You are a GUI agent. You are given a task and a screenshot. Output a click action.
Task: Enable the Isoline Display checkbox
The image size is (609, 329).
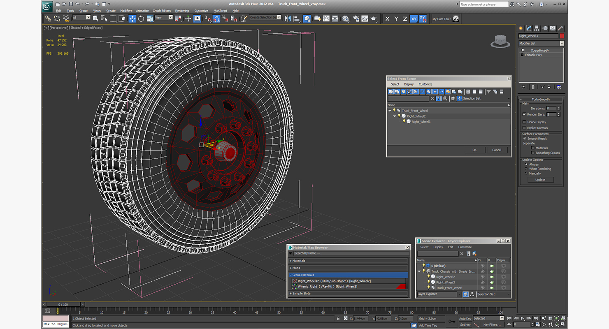click(524, 122)
